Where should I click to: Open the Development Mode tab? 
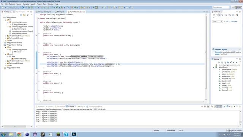(94, 107)
